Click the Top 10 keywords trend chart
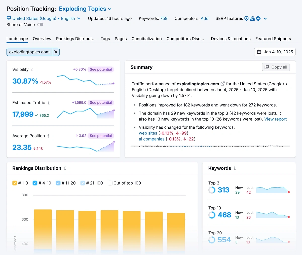Screen dimensions: 302x255 (273, 215)
